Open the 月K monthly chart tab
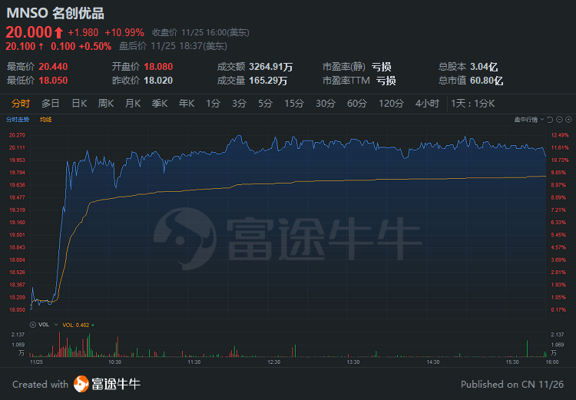576x400 pixels. click(133, 104)
